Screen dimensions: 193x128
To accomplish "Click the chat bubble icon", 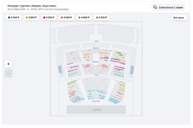I will [x=155, y=7].
